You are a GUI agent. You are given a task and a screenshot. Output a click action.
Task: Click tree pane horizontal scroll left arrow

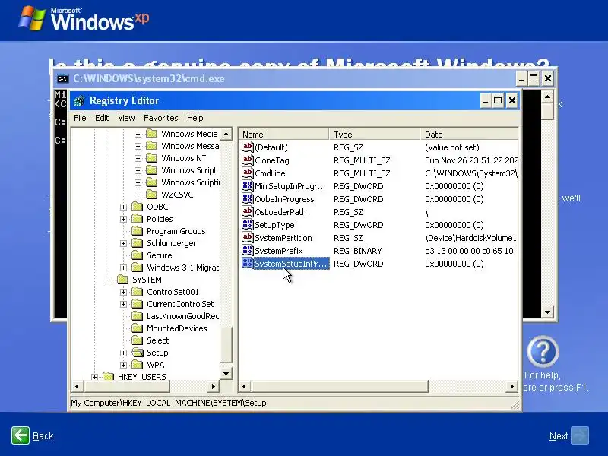click(77, 386)
